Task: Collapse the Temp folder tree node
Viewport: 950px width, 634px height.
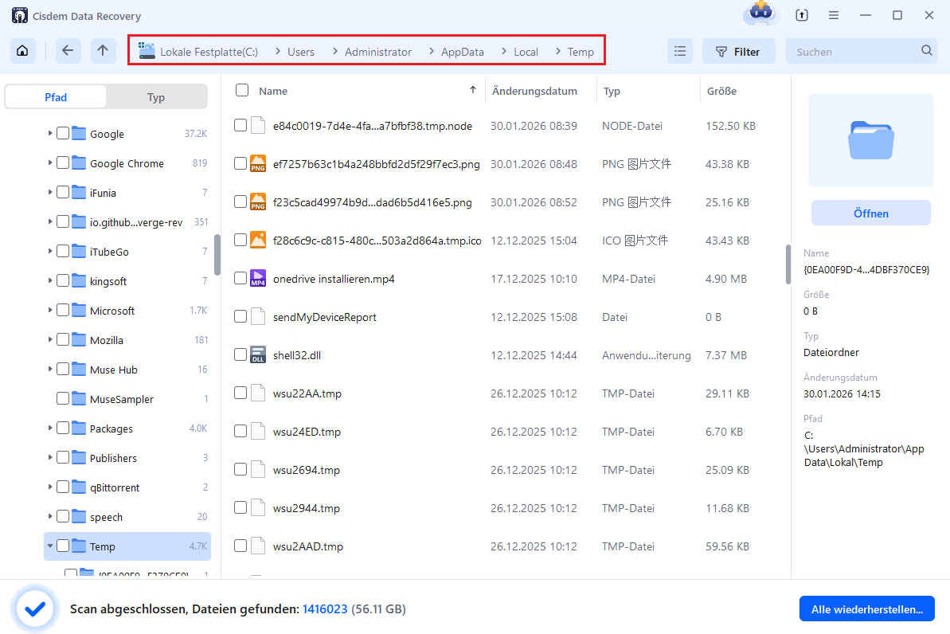Action: 51,546
